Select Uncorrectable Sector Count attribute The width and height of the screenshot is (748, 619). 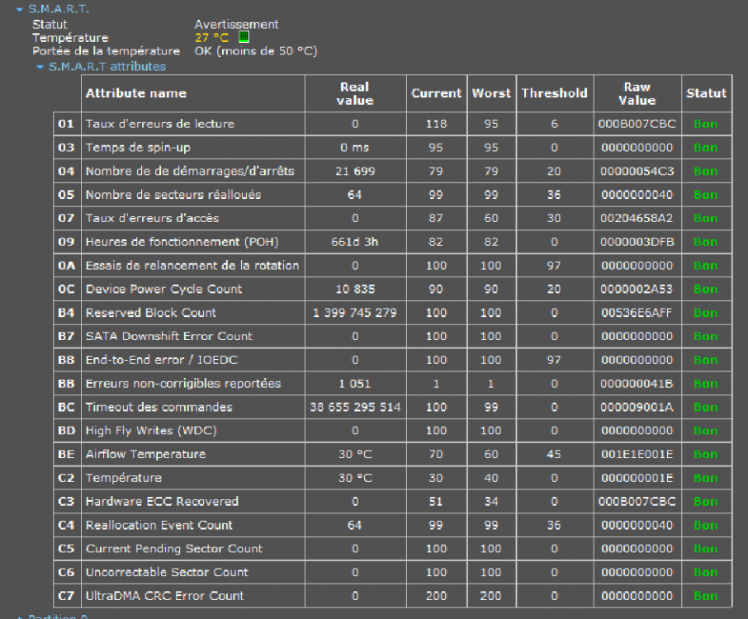point(167,572)
